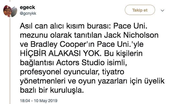Screen dimensions: 171x104
Task: Open the 18:04 - 10 May 2019 timestamp
Action: tap(39, 101)
